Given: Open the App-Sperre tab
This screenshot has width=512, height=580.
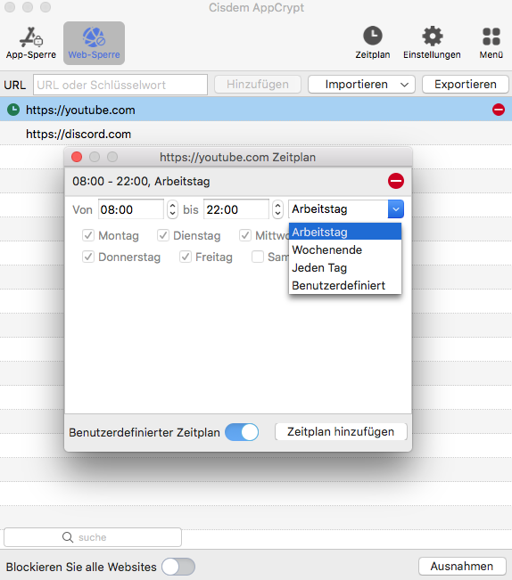Looking at the screenshot, I should [x=31, y=43].
